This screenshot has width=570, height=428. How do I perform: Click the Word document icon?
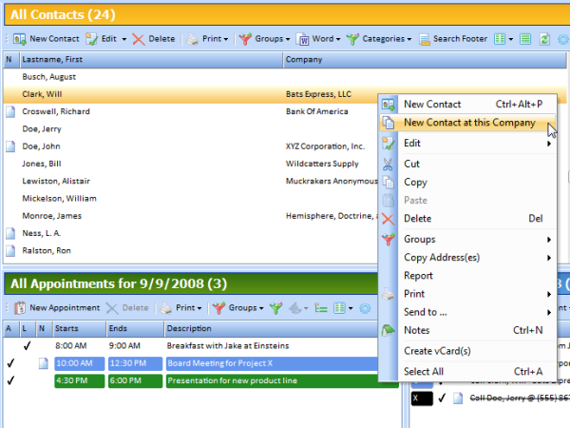(x=303, y=39)
